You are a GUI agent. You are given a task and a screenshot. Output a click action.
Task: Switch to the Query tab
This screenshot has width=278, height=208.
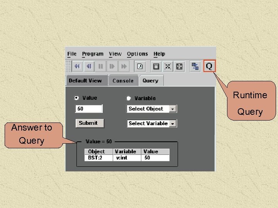(151, 81)
